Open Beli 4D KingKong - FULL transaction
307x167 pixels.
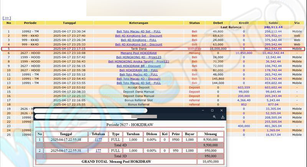(x=139, y=40)
